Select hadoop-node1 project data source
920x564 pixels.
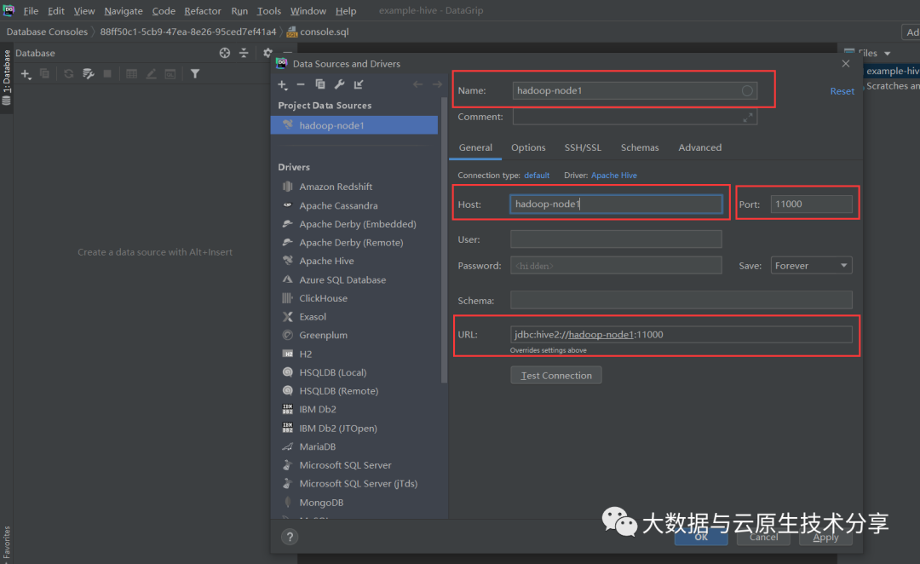click(x=354, y=125)
